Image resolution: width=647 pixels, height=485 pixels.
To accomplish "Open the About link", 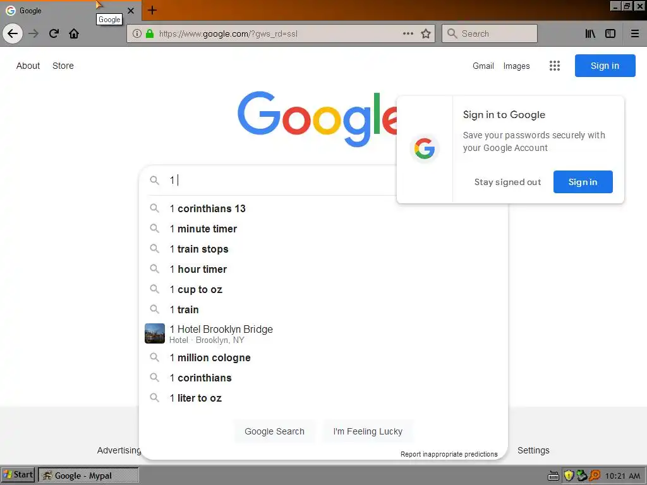I will (28, 66).
